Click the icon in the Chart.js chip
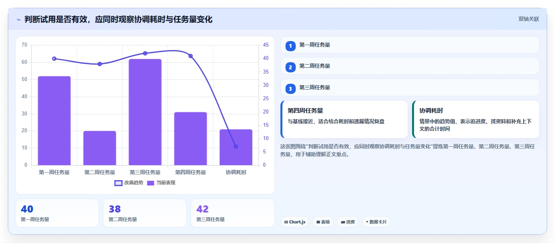555x243 pixels. pos(286,222)
